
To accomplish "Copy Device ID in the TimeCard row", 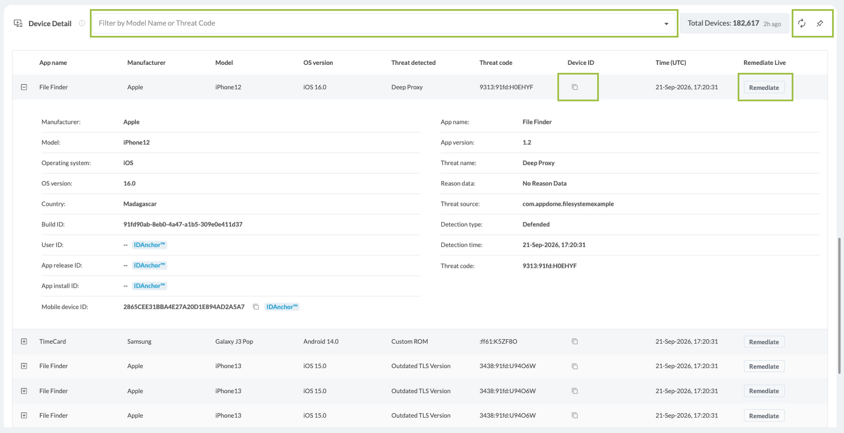I will [574, 341].
